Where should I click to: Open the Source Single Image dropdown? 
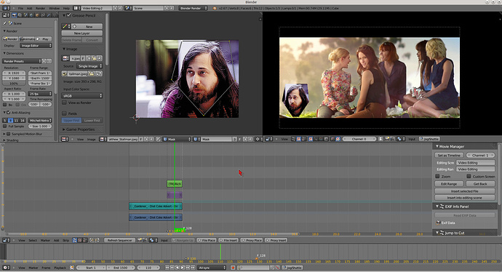point(89,66)
